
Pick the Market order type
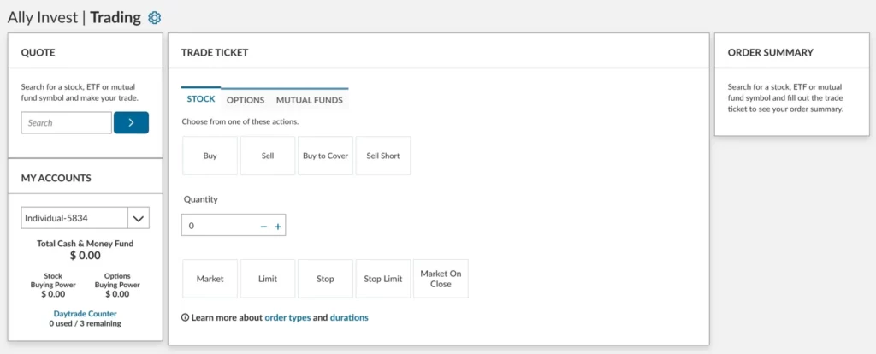210,279
